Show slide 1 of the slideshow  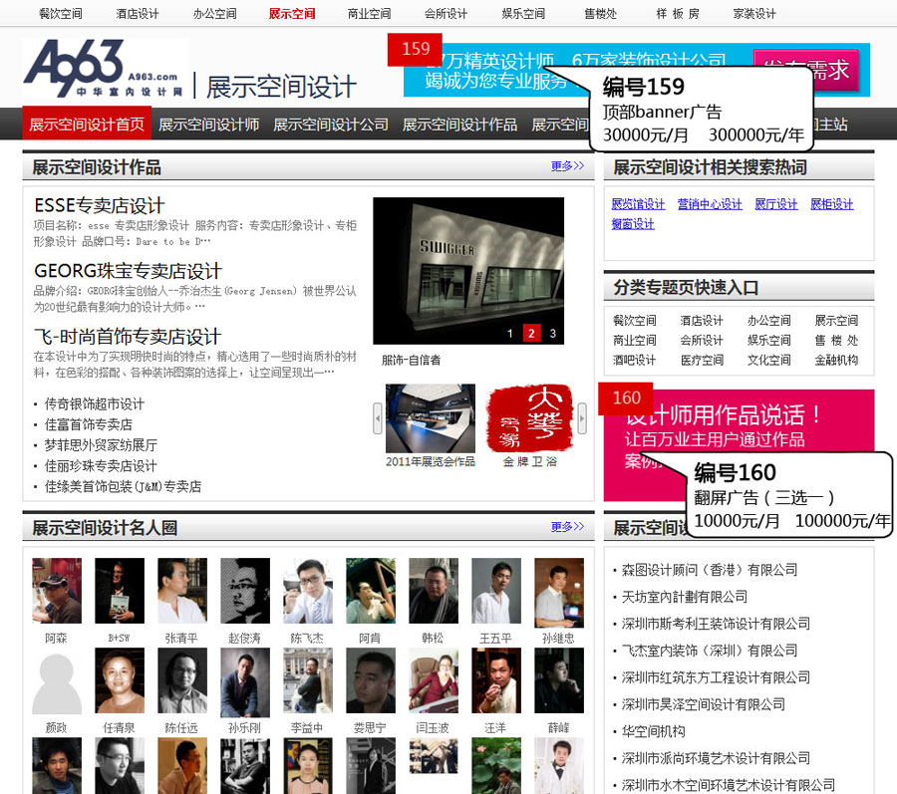pos(509,334)
